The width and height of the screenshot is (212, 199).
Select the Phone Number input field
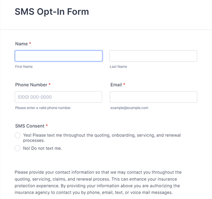tap(59, 97)
